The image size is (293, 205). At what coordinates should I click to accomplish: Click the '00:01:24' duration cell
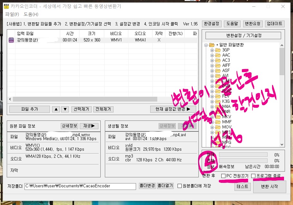point(70,40)
